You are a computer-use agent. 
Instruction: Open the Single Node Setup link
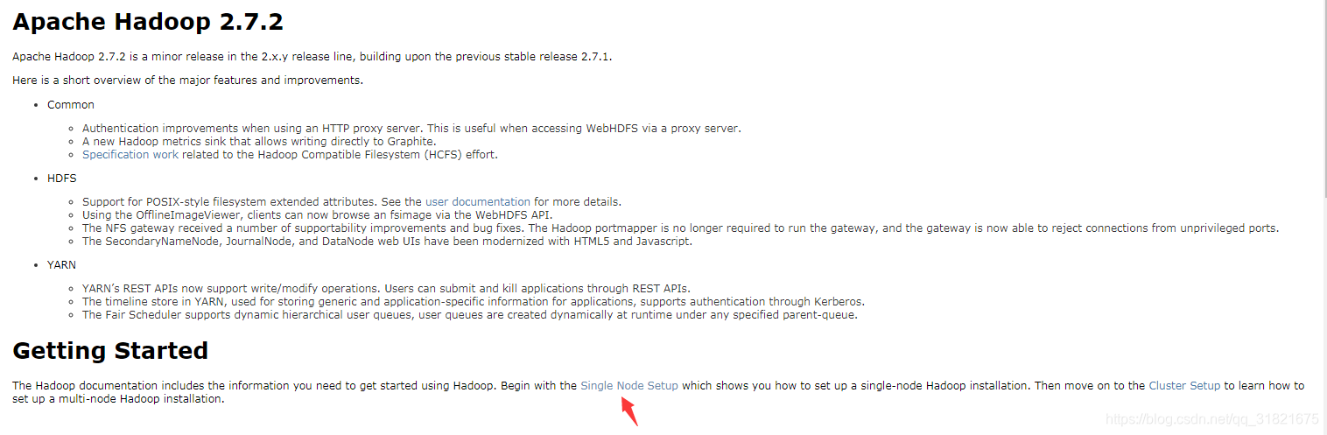tap(629, 385)
